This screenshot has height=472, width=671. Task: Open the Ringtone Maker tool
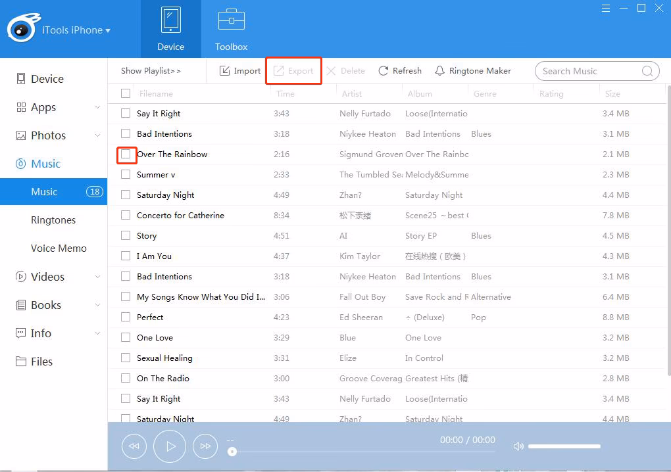(x=473, y=70)
